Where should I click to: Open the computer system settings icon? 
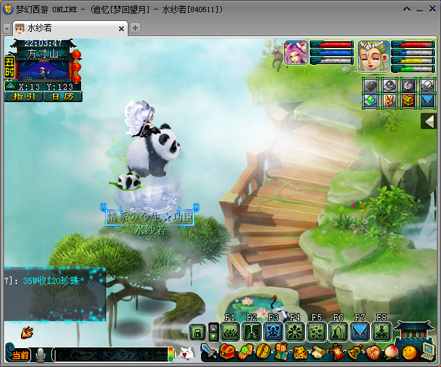click(x=429, y=351)
